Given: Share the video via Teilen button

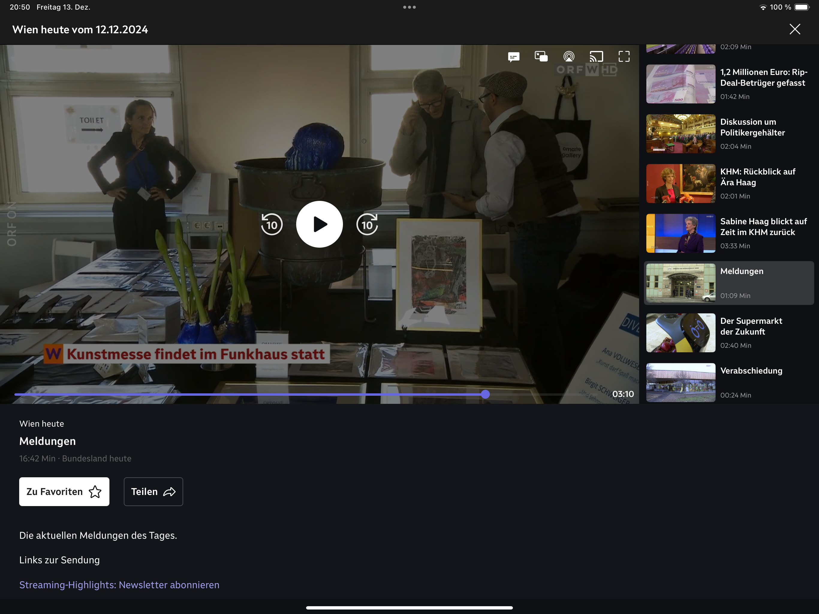Looking at the screenshot, I should pyautogui.click(x=153, y=491).
